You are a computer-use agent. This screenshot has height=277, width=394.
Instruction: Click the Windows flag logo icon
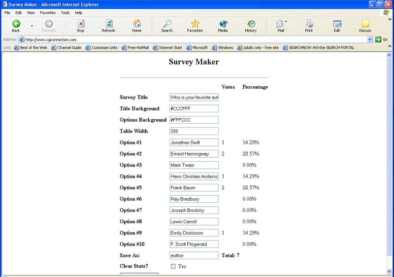click(x=386, y=12)
